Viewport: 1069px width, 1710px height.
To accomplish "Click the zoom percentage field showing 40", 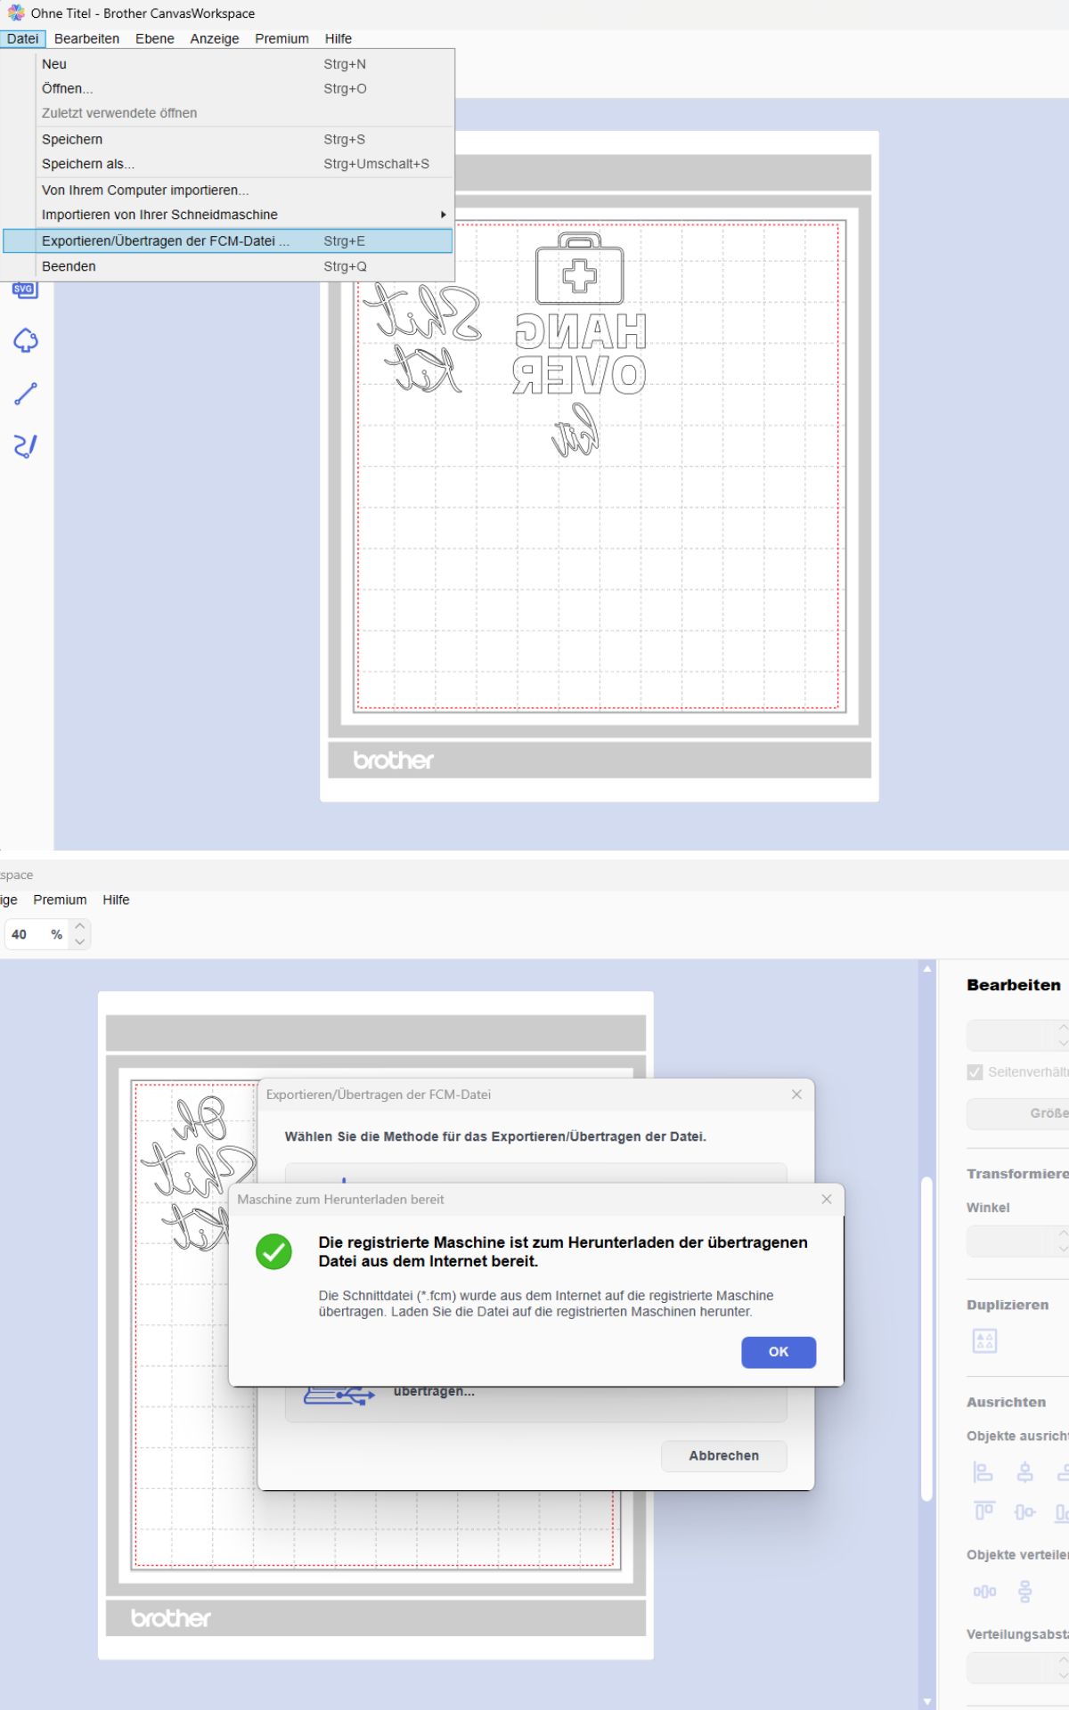I will tap(36, 934).
